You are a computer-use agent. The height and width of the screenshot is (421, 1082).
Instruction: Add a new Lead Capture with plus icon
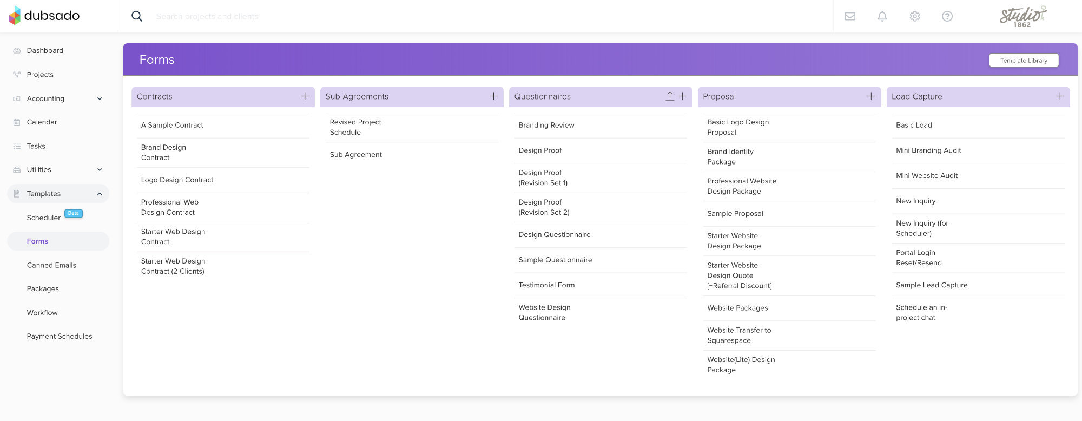click(x=1060, y=96)
